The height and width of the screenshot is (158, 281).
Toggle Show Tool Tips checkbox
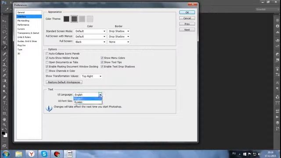pos(102,62)
